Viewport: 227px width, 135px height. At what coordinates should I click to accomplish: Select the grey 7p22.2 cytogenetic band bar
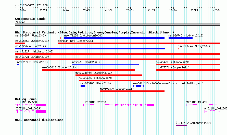[x=118, y=25]
